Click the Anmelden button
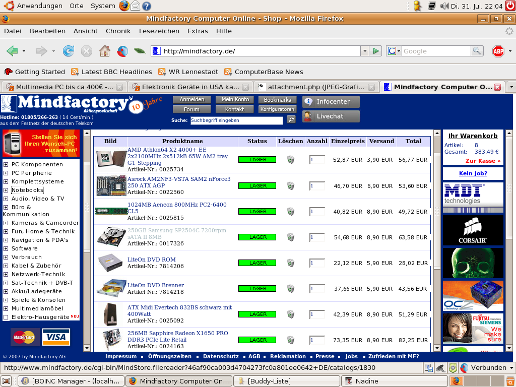This screenshot has height=387, width=516. [192, 99]
